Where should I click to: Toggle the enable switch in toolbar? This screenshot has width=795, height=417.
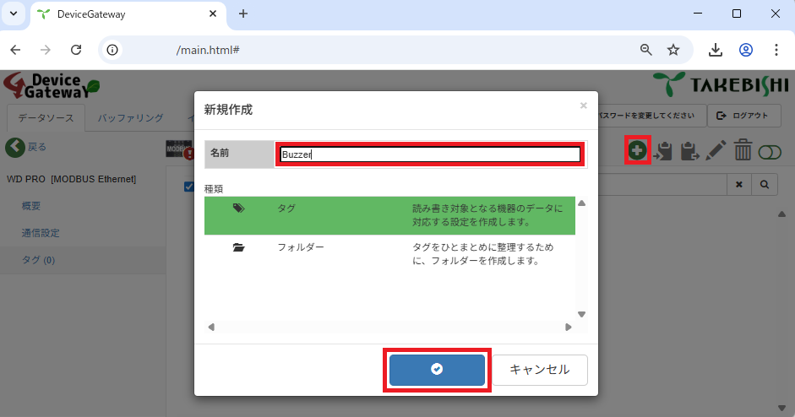(770, 152)
